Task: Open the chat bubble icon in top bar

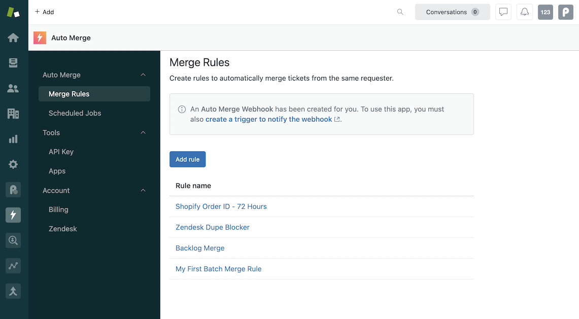Action: pyautogui.click(x=503, y=12)
